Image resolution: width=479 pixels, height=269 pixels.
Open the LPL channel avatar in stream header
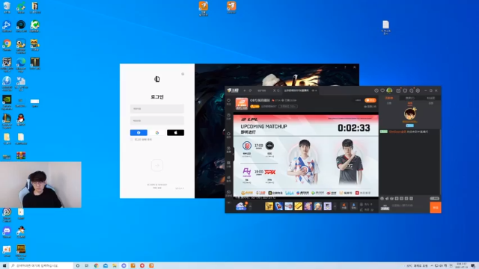(x=242, y=104)
